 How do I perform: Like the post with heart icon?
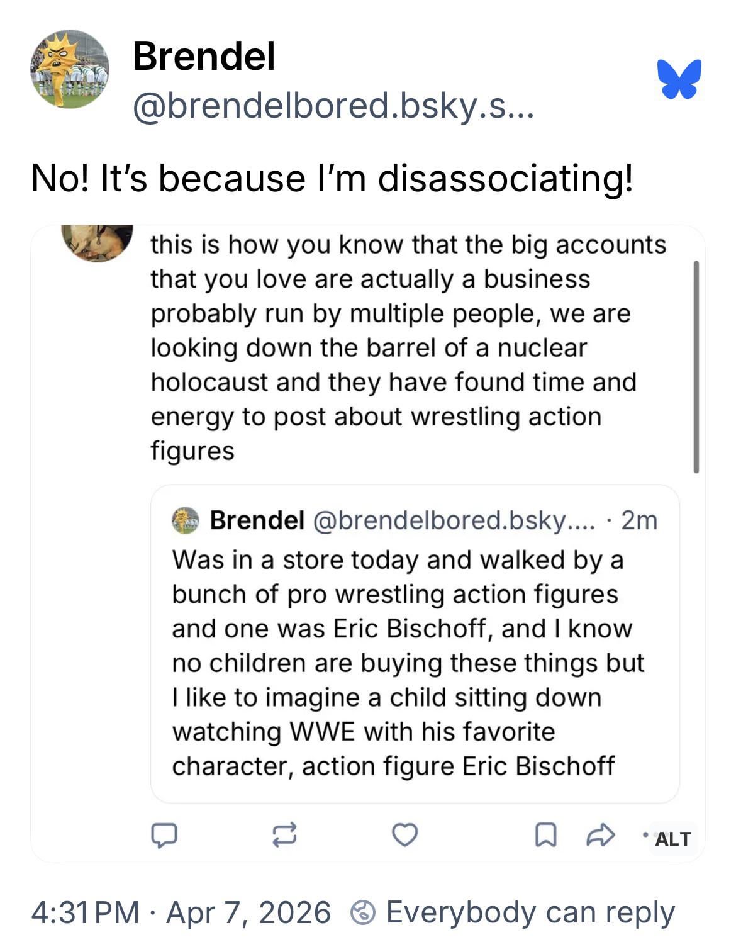(404, 835)
